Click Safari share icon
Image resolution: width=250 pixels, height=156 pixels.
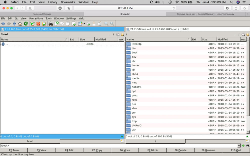coord(236,8)
